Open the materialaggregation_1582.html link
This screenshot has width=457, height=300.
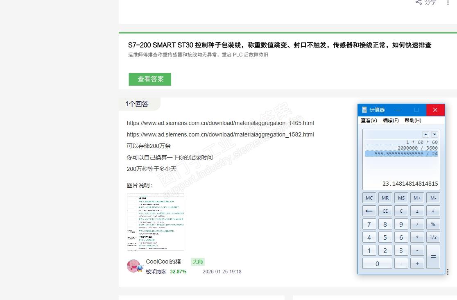[x=220, y=134]
